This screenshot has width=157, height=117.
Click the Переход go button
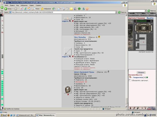pyautogui.click(x=122, y=12)
